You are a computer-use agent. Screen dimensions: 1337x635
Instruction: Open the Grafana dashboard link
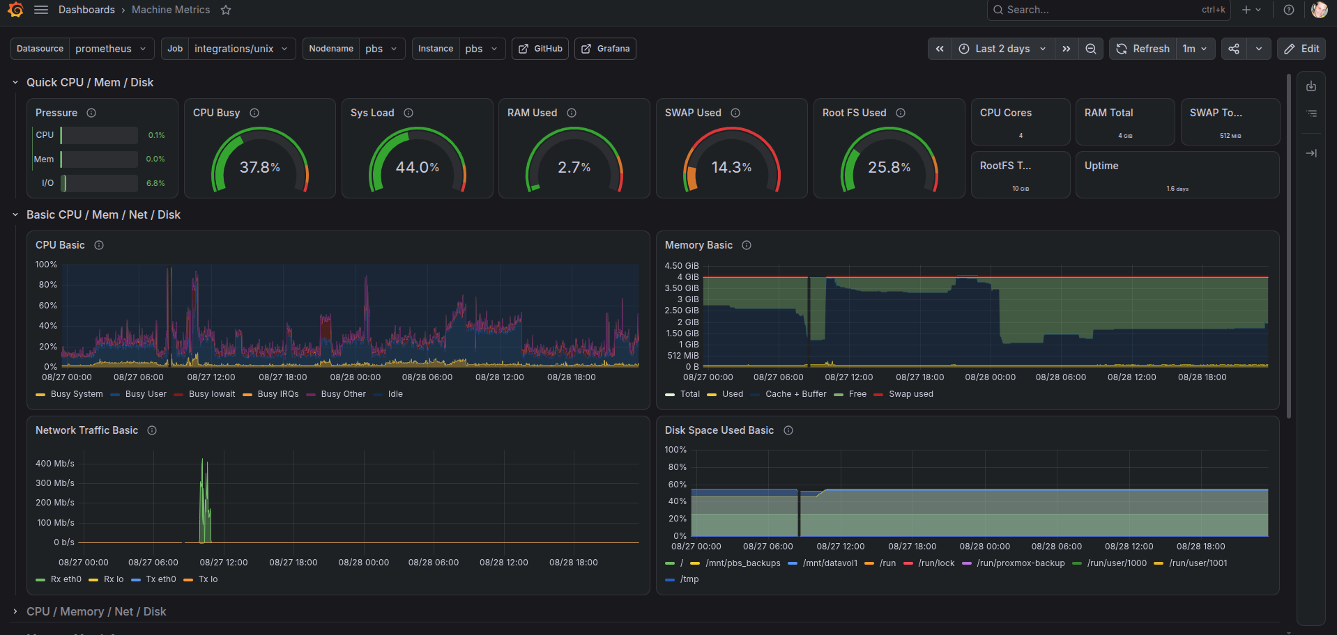pos(605,49)
